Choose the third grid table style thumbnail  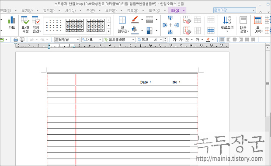96,25
